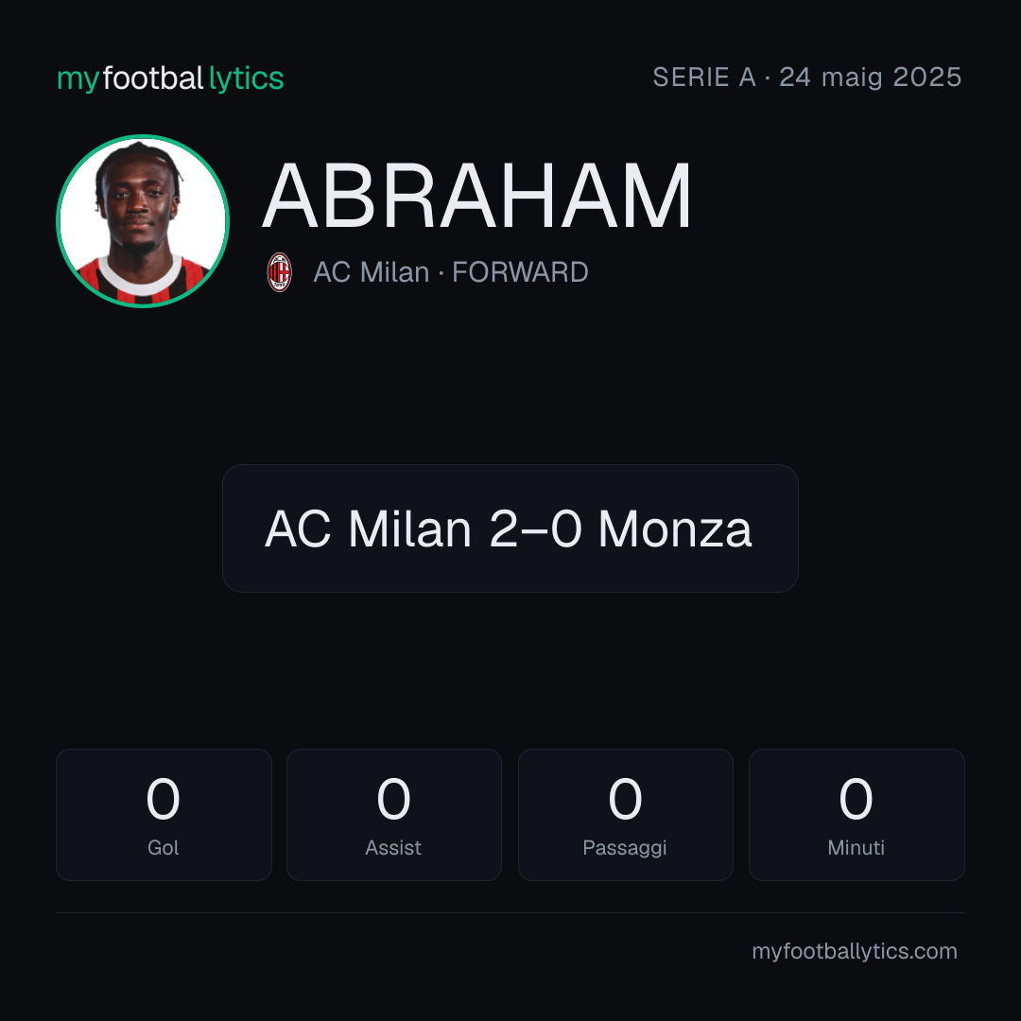Screen dimensions: 1021x1021
Task: Click the player portrait photo
Action: tap(143, 221)
